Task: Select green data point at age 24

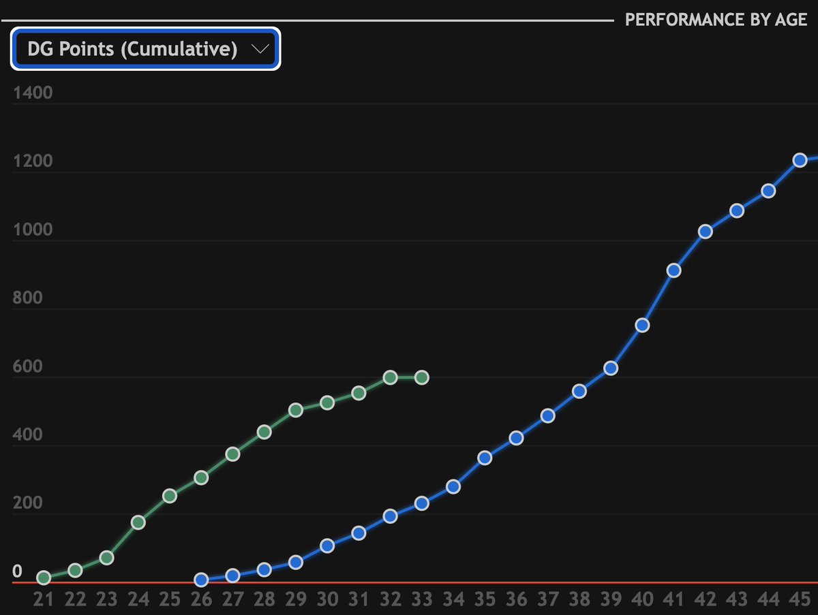Action: click(138, 522)
